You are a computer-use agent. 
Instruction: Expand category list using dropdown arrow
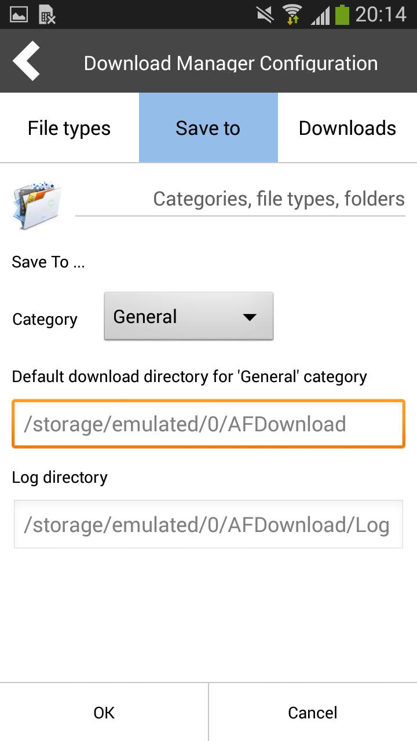pyautogui.click(x=250, y=317)
